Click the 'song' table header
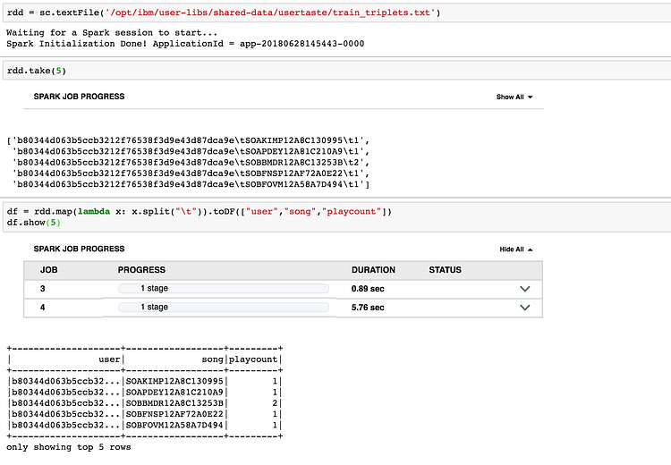 point(213,359)
